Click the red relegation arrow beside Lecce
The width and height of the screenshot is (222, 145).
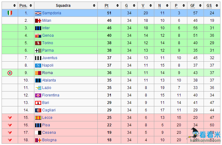(x=10, y=118)
